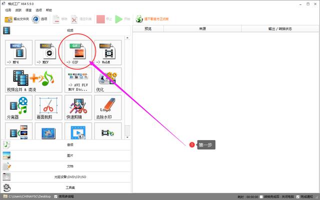The height and width of the screenshot is (200, 320).
Task: Open the 任务 menu
Action: (9, 10)
